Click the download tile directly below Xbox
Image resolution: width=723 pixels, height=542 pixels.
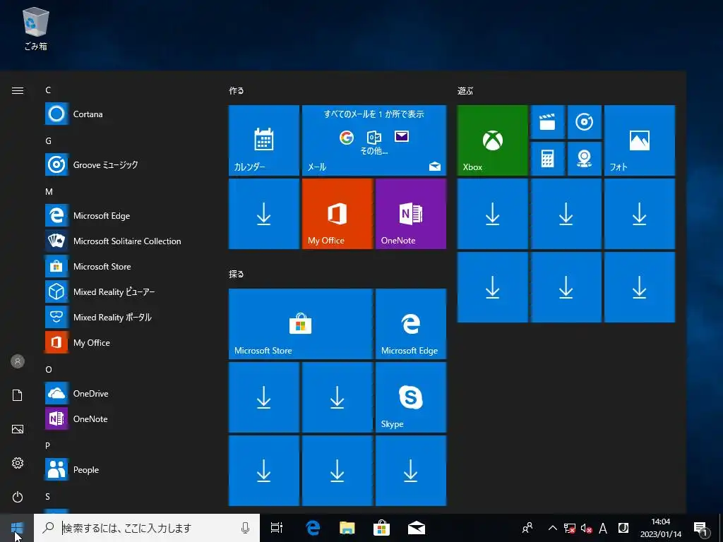[x=492, y=214]
